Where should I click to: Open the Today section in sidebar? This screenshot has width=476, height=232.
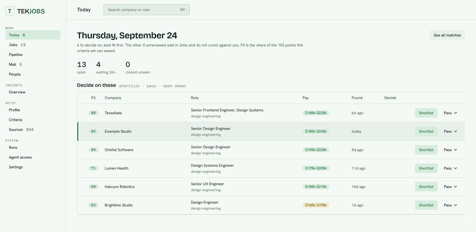[33, 35]
